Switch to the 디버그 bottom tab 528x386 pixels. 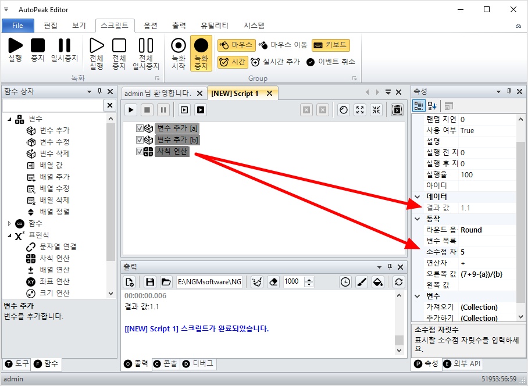point(198,364)
